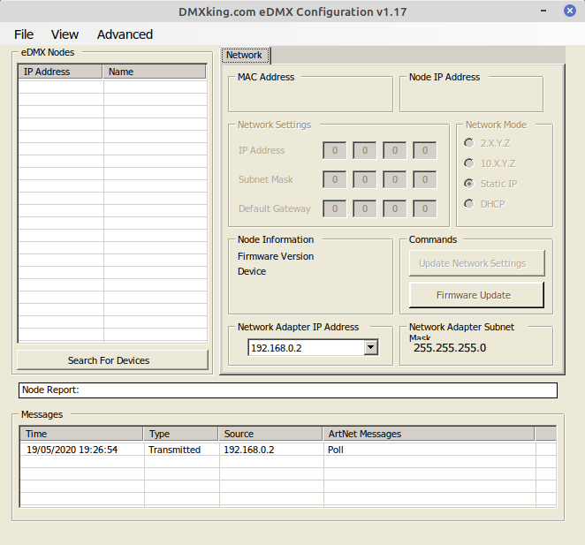
Task: Open the View menu
Action: point(65,34)
